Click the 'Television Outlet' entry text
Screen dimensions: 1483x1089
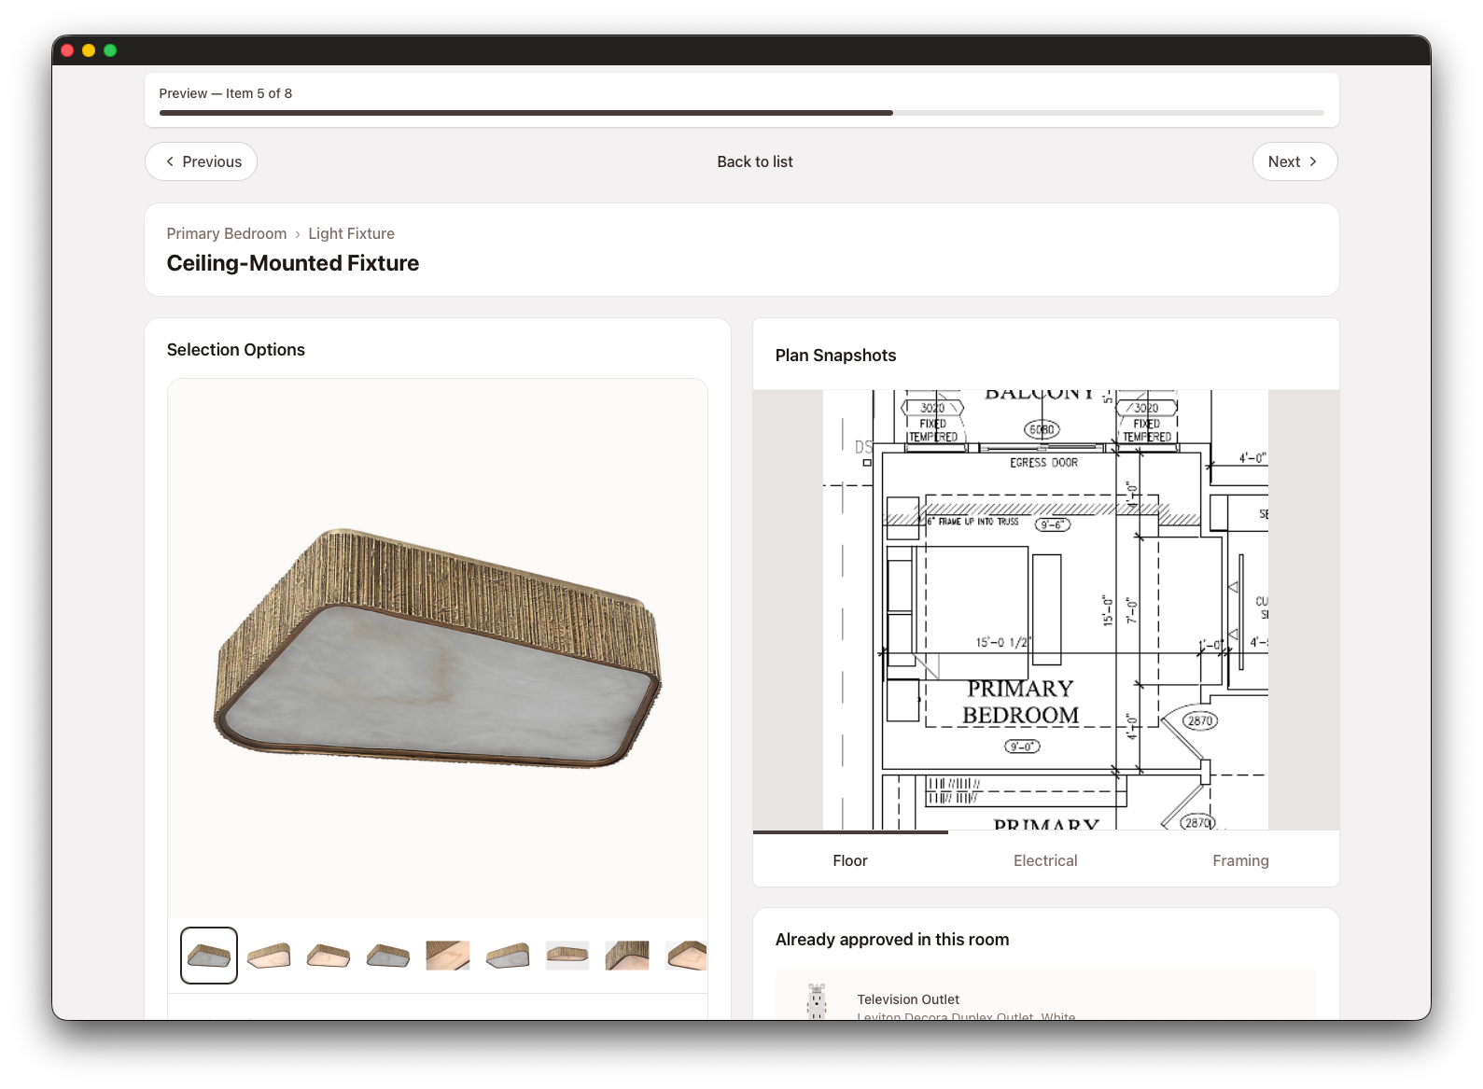[x=908, y=999]
